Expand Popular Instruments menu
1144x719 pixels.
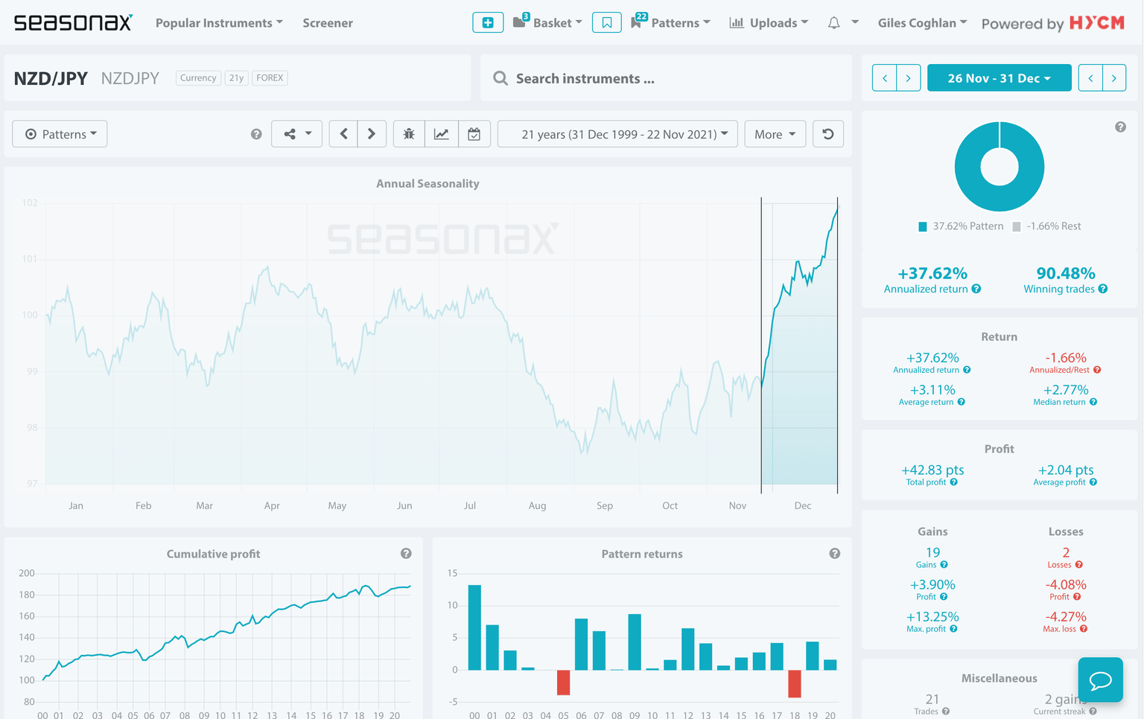(219, 23)
